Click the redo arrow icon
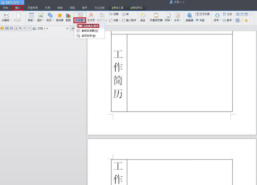This screenshot has width=257, height=185. coord(25,28)
